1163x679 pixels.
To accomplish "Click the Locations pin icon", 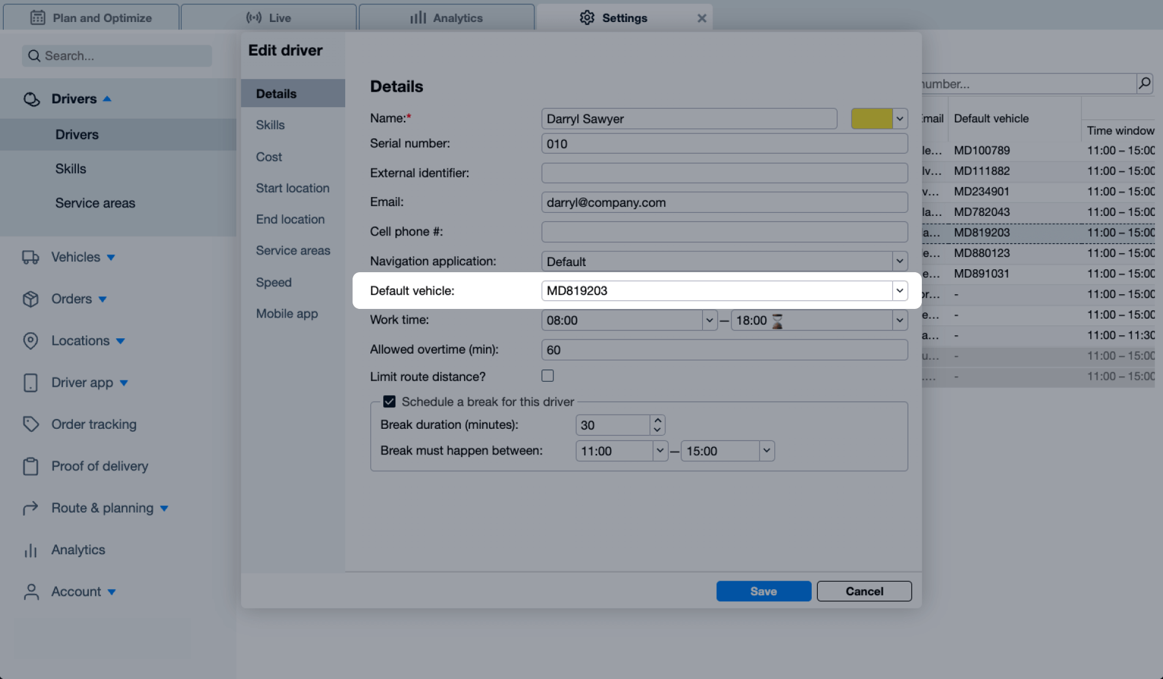I will 31,341.
